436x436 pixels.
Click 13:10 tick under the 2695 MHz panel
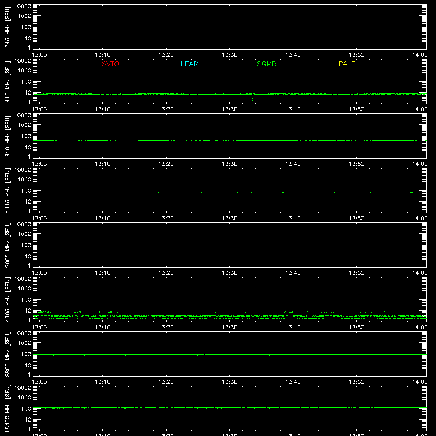102,273
